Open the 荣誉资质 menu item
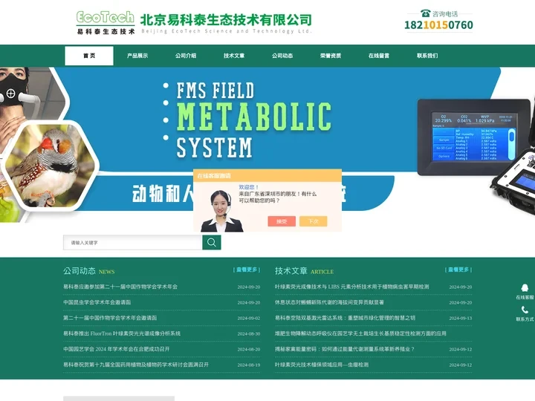Viewport: 535px width, 401px height. click(x=331, y=56)
